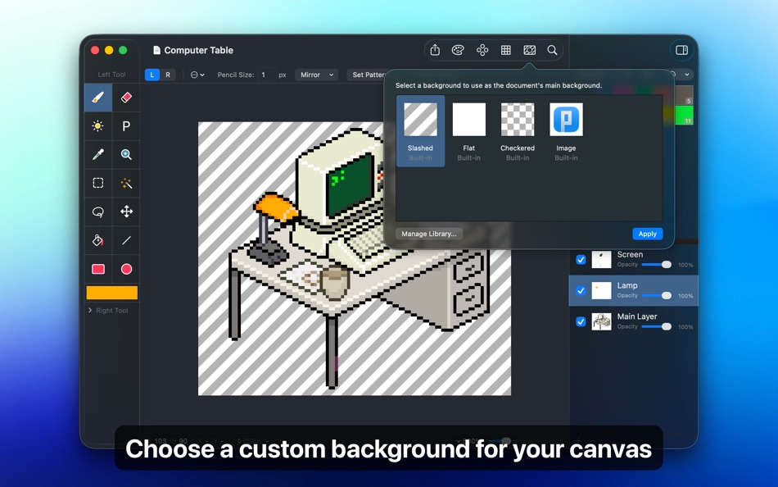Click the Pencil Size input field
The width and height of the screenshot is (778, 487).
point(267,75)
